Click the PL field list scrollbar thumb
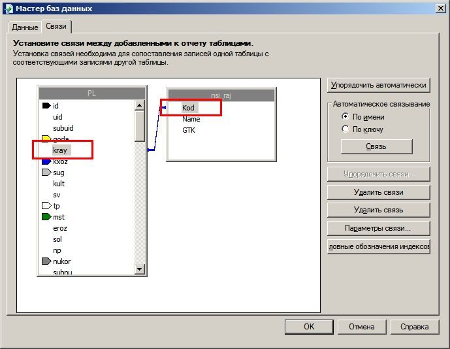This screenshot has width=450, height=349. click(140, 126)
